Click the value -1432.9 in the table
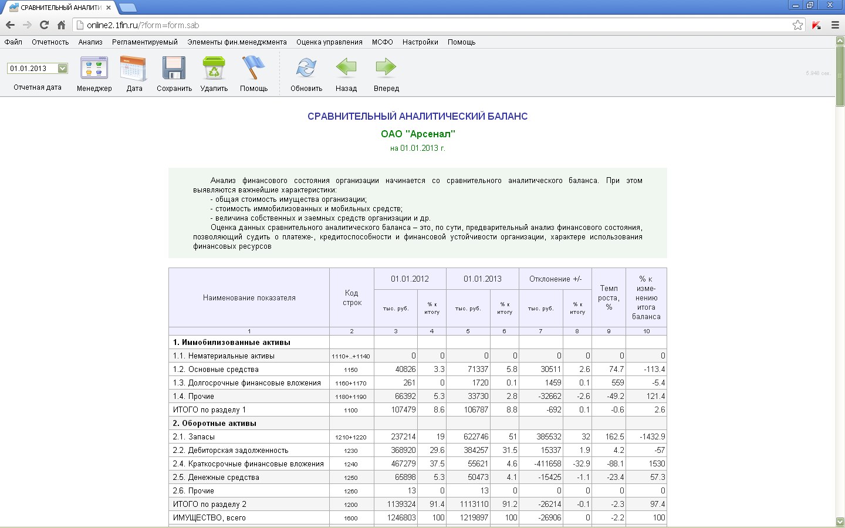845x528 pixels. [652, 437]
